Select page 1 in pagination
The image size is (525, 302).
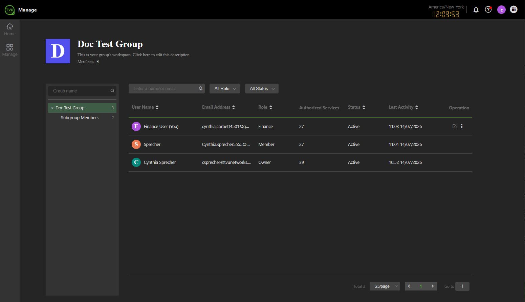421,286
